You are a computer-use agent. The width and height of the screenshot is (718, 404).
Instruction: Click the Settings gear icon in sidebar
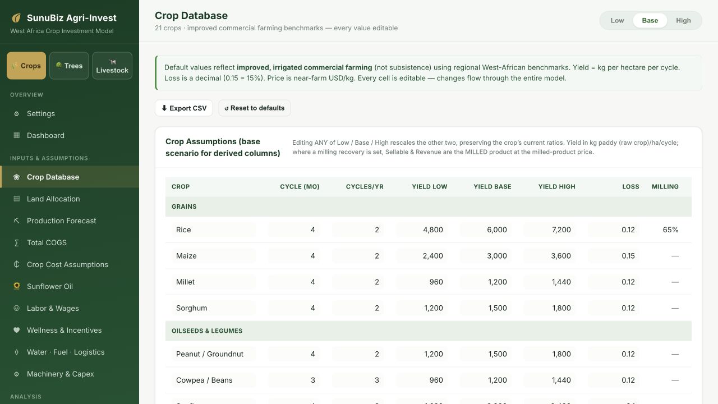(16, 114)
